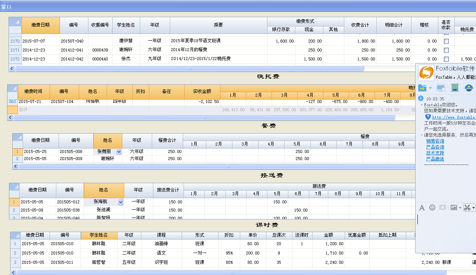Click cell 谢婉轩 in 餐费 table
476x275 pixels.
tap(107, 159)
